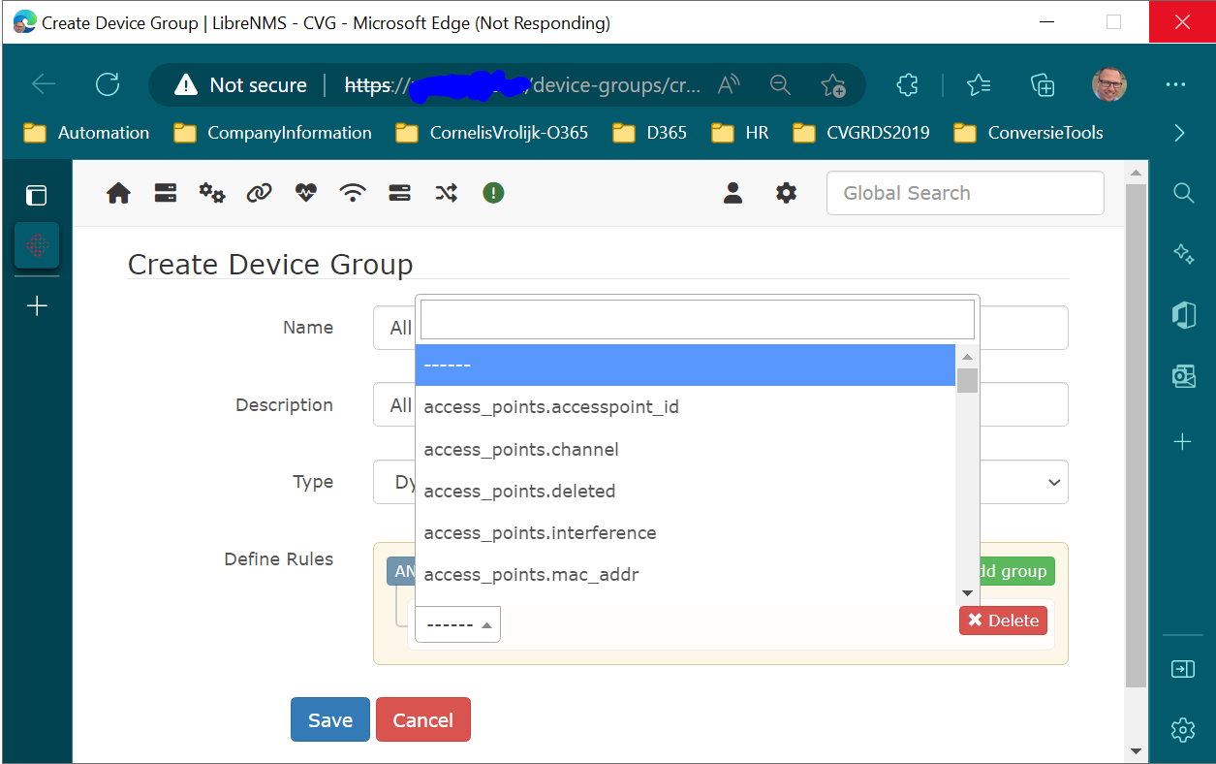
Task: Click the green alert notification icon
Action: click(493, 193)
